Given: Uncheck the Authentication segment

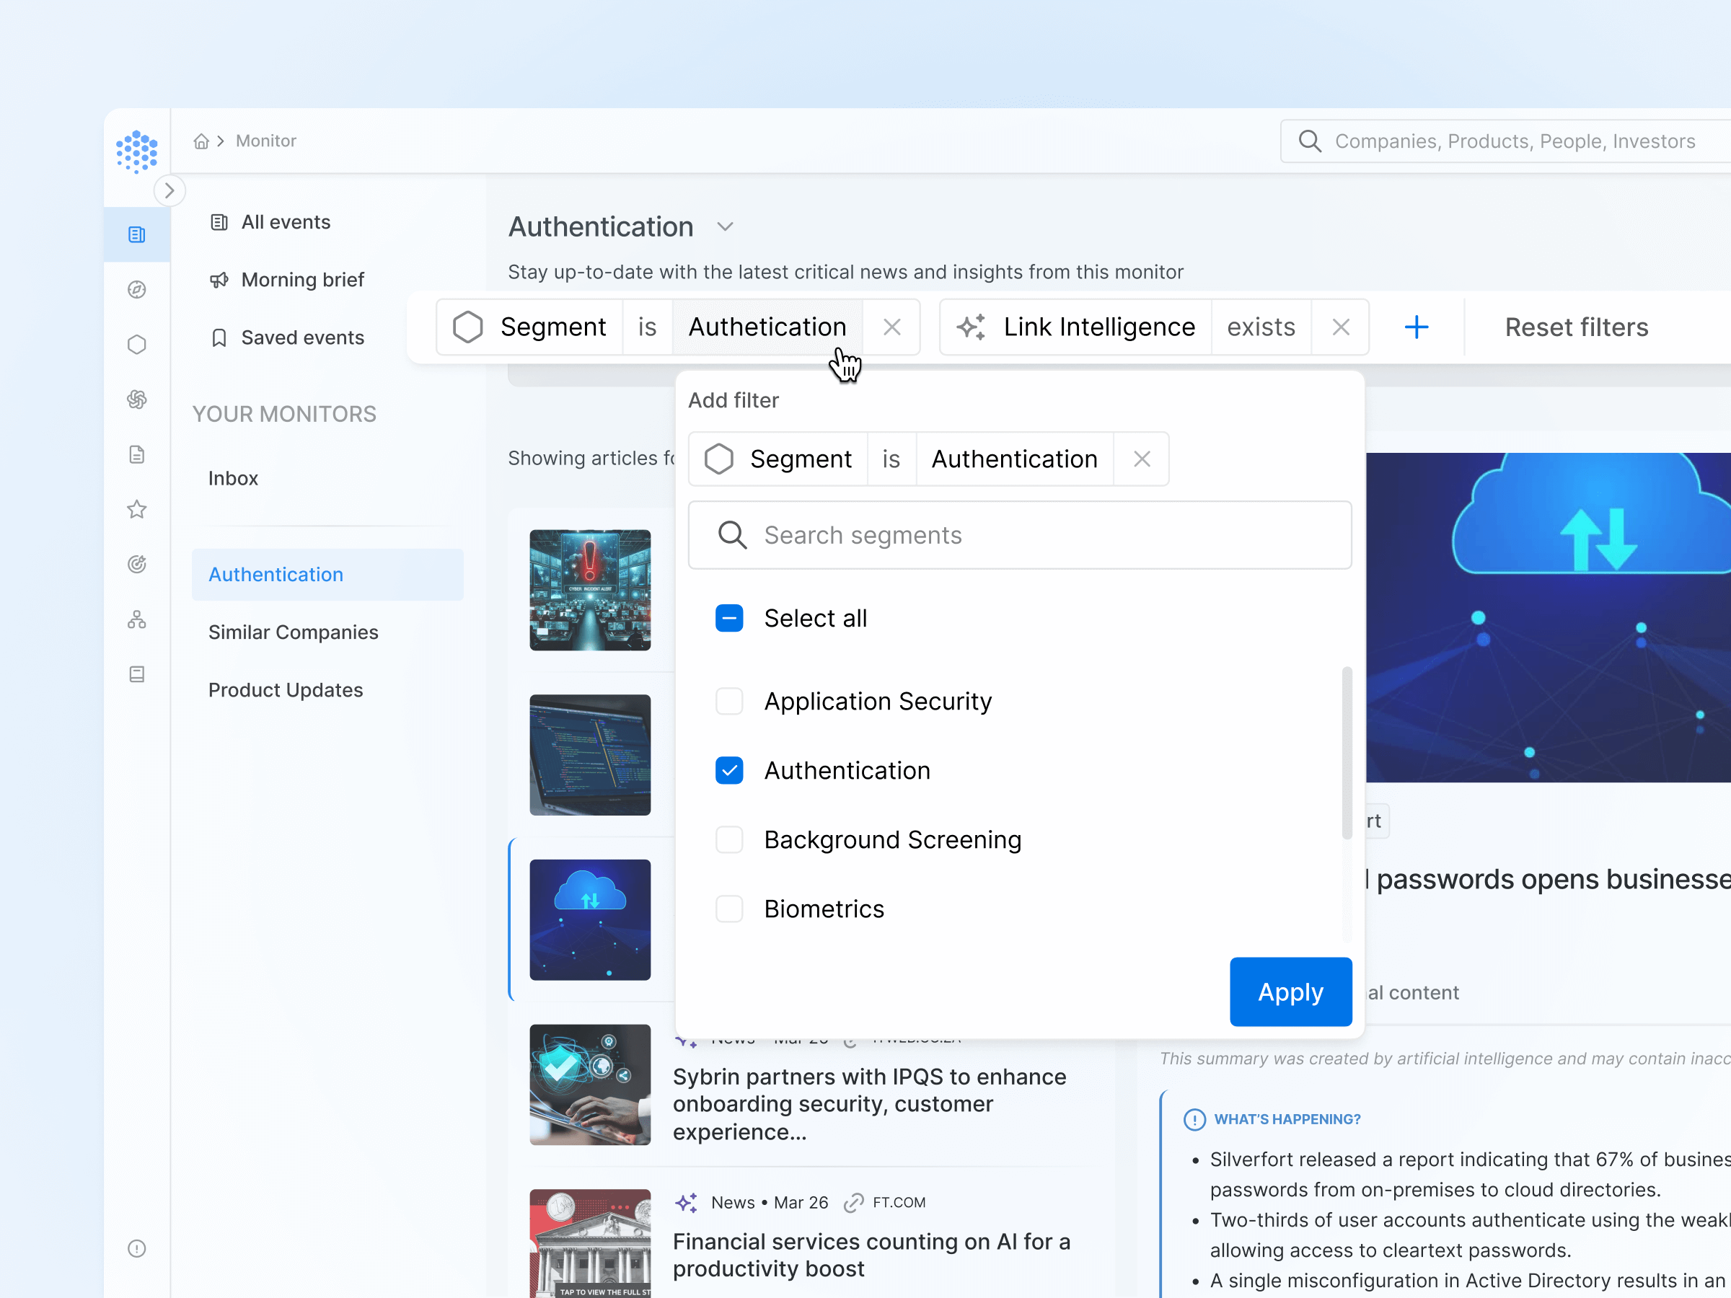Looking at the screenshot, I should (729, 771).
